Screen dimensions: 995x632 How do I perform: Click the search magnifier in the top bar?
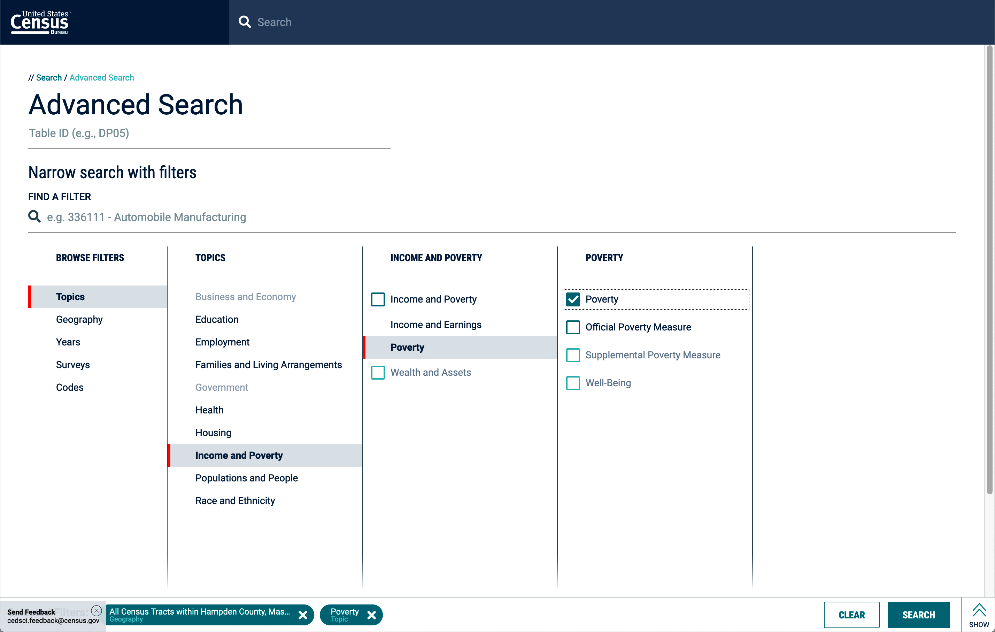click(245, 22)
